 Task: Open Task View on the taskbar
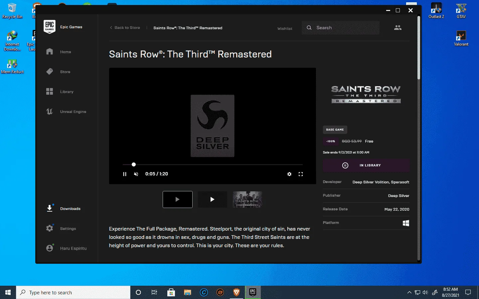point(154,292)
